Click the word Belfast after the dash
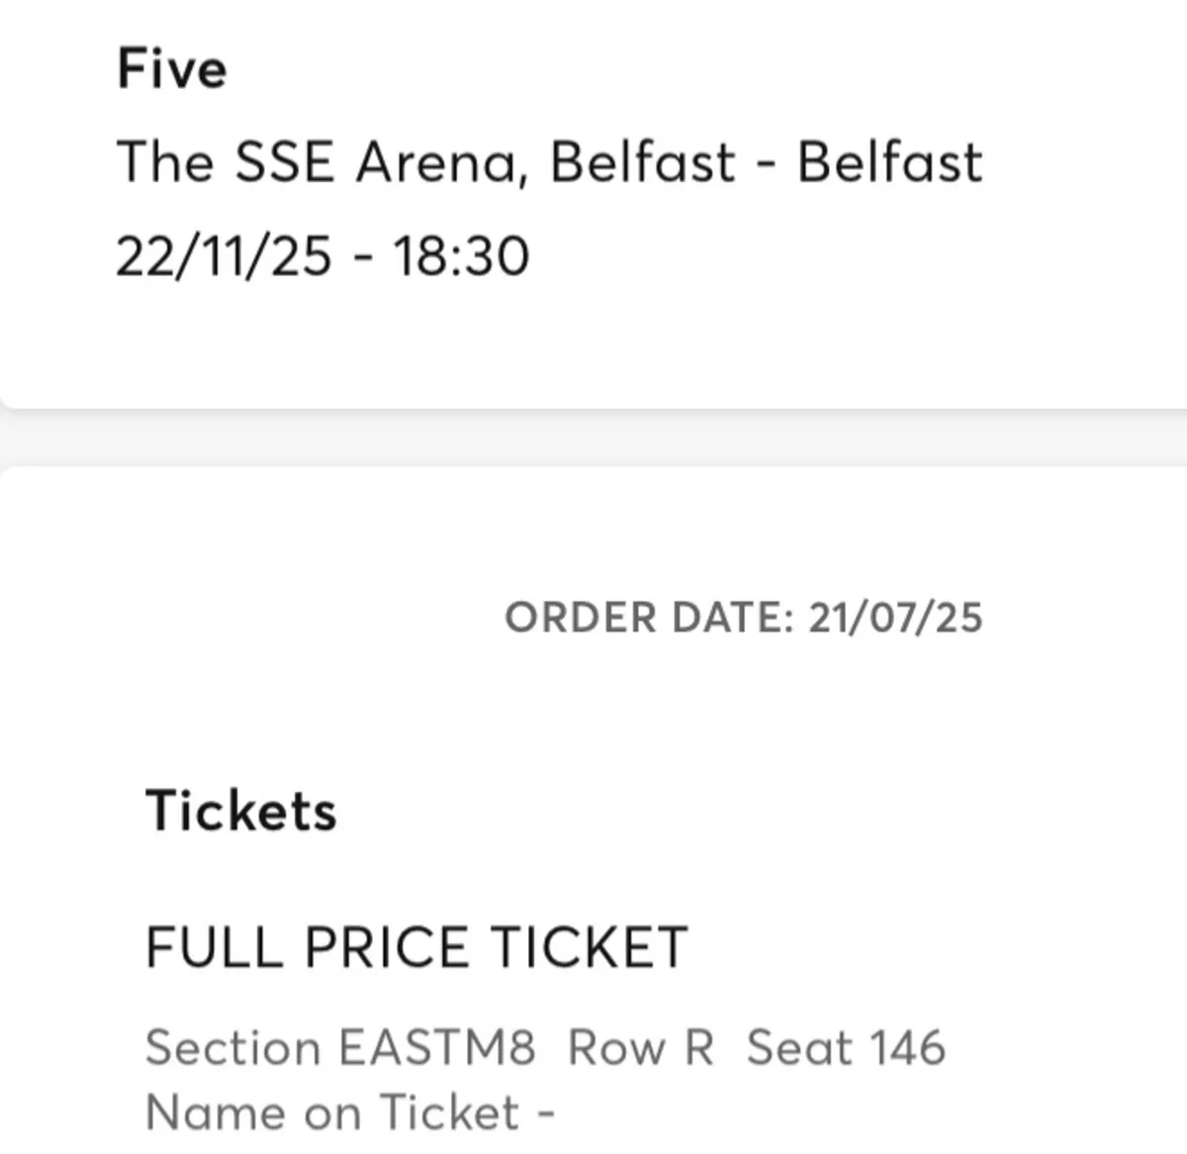The image size is (1187, 1154). [890, 161]
